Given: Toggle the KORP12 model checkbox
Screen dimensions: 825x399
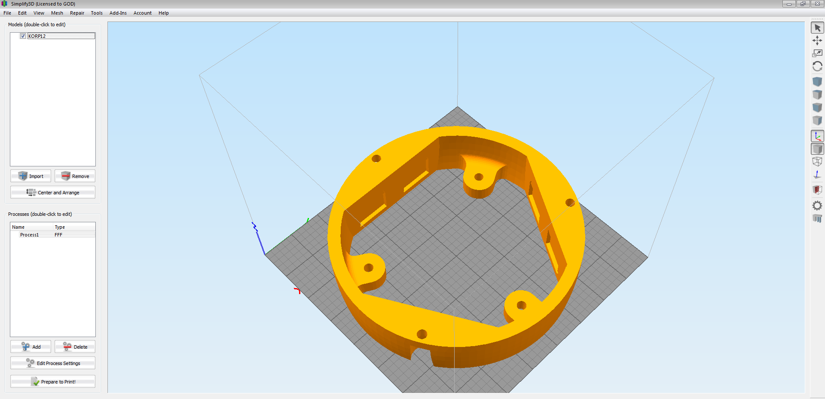Looking at the screenshot, I should point(23,36).
